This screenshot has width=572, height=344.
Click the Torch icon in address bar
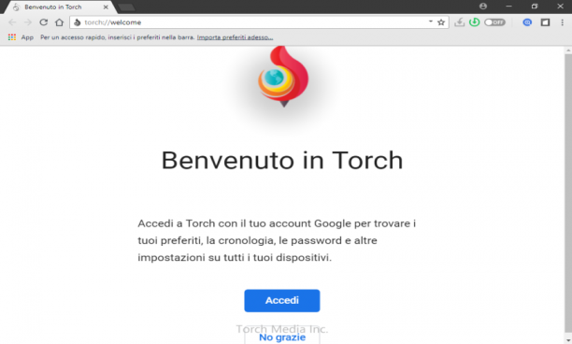(77, 22)
